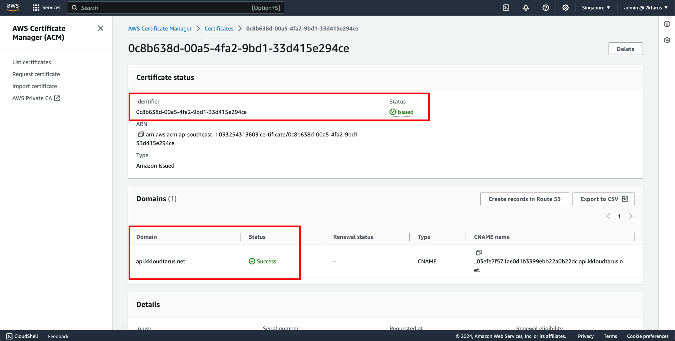Sort by Domain column header
The image size is (675, 341).
point(146,237)
